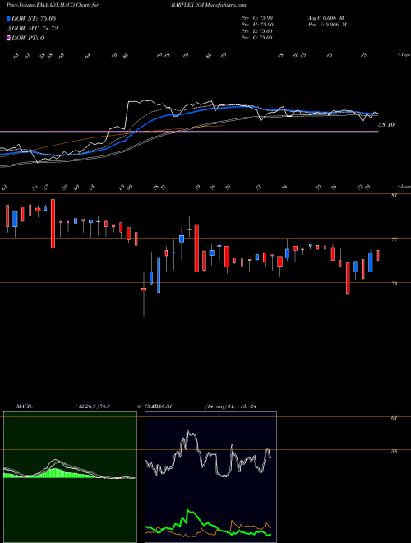The height and width of the screenshot is (543, 411).
Task: Click the BARFLEX_SM MunafaSutra.com title text
Action: click(208, 5)
